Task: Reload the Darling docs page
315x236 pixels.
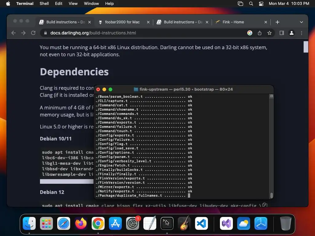Action: (33, 33)
